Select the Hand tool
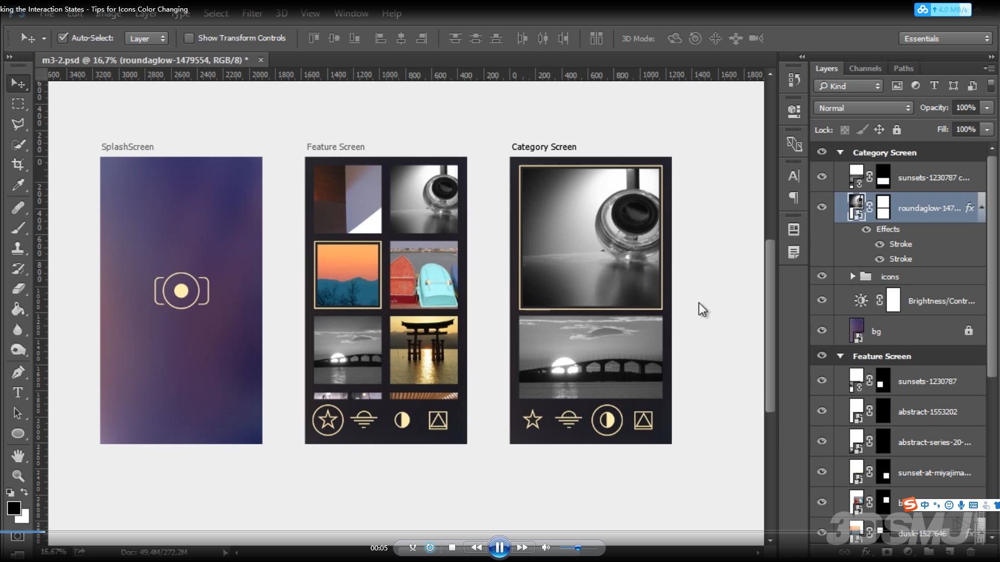The image size is (1000, 562). pos(18,455)
